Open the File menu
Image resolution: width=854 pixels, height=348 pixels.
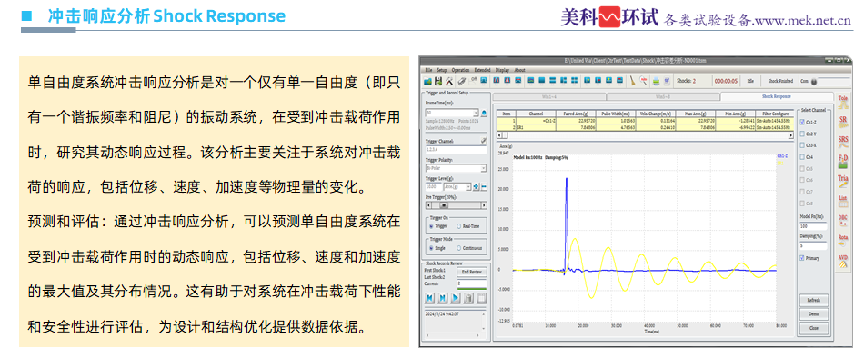coord(428,70)
